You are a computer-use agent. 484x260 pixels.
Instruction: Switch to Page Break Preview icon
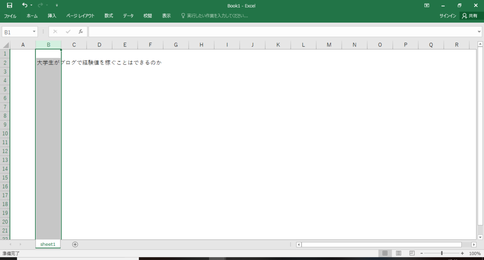412,253
